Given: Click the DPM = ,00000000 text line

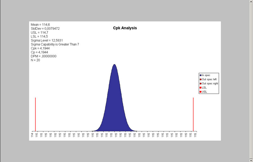Looking at the screenshot, I should (44, 56).
